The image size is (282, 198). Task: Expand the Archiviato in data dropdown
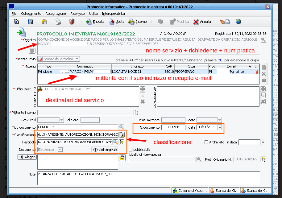click(x=263, y=142)
